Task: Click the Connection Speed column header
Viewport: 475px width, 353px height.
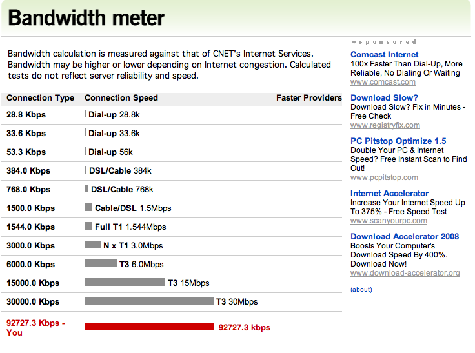Action: [x=121, y=98]
